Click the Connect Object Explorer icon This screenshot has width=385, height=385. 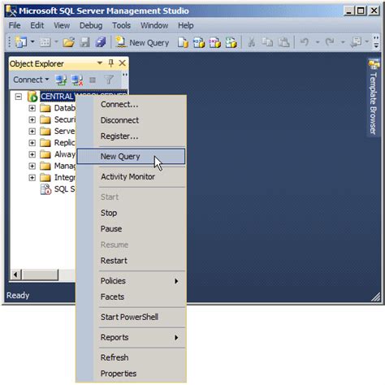(x=61, y=80)
